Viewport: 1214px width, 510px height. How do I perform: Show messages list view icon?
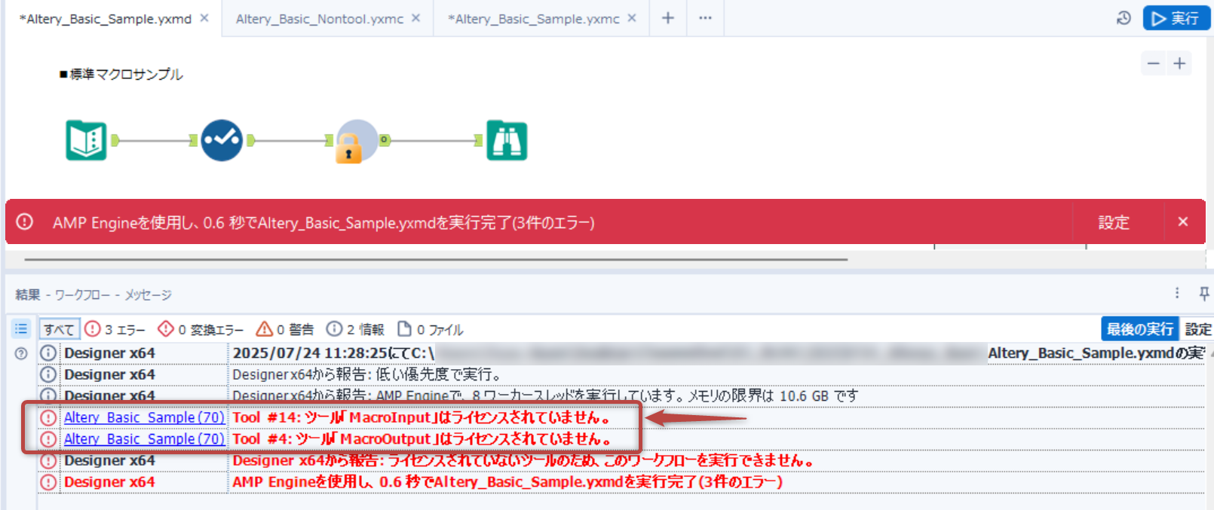click(21, 328)
